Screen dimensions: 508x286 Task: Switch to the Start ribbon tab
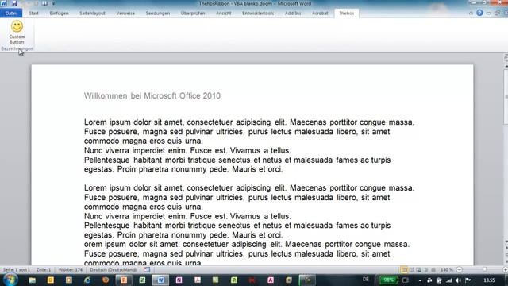pos(33,14)
